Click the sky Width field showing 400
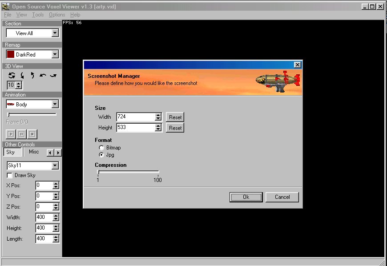 pos(44,217)
